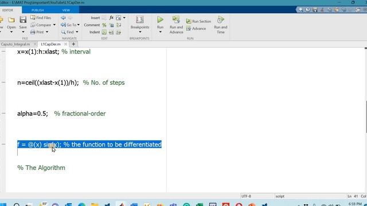Click the Find magnifier icon
Image resolution: width=367 pixels, height=206 pixels.
click(x=63, y=32)
